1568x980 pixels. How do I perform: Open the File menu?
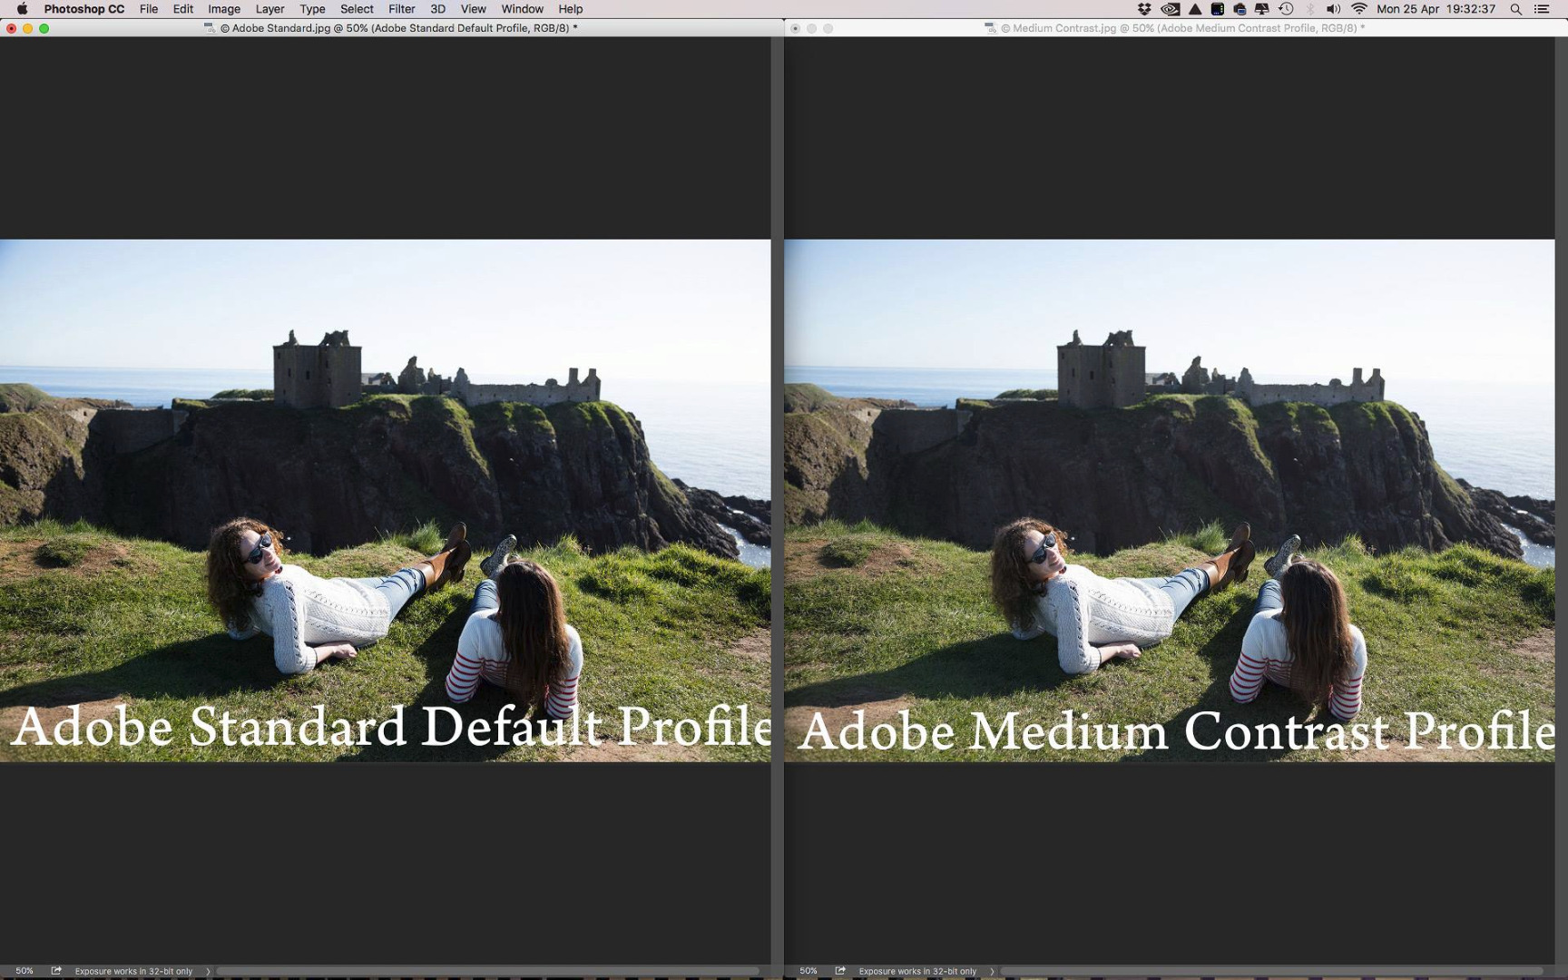pos(149,9)
